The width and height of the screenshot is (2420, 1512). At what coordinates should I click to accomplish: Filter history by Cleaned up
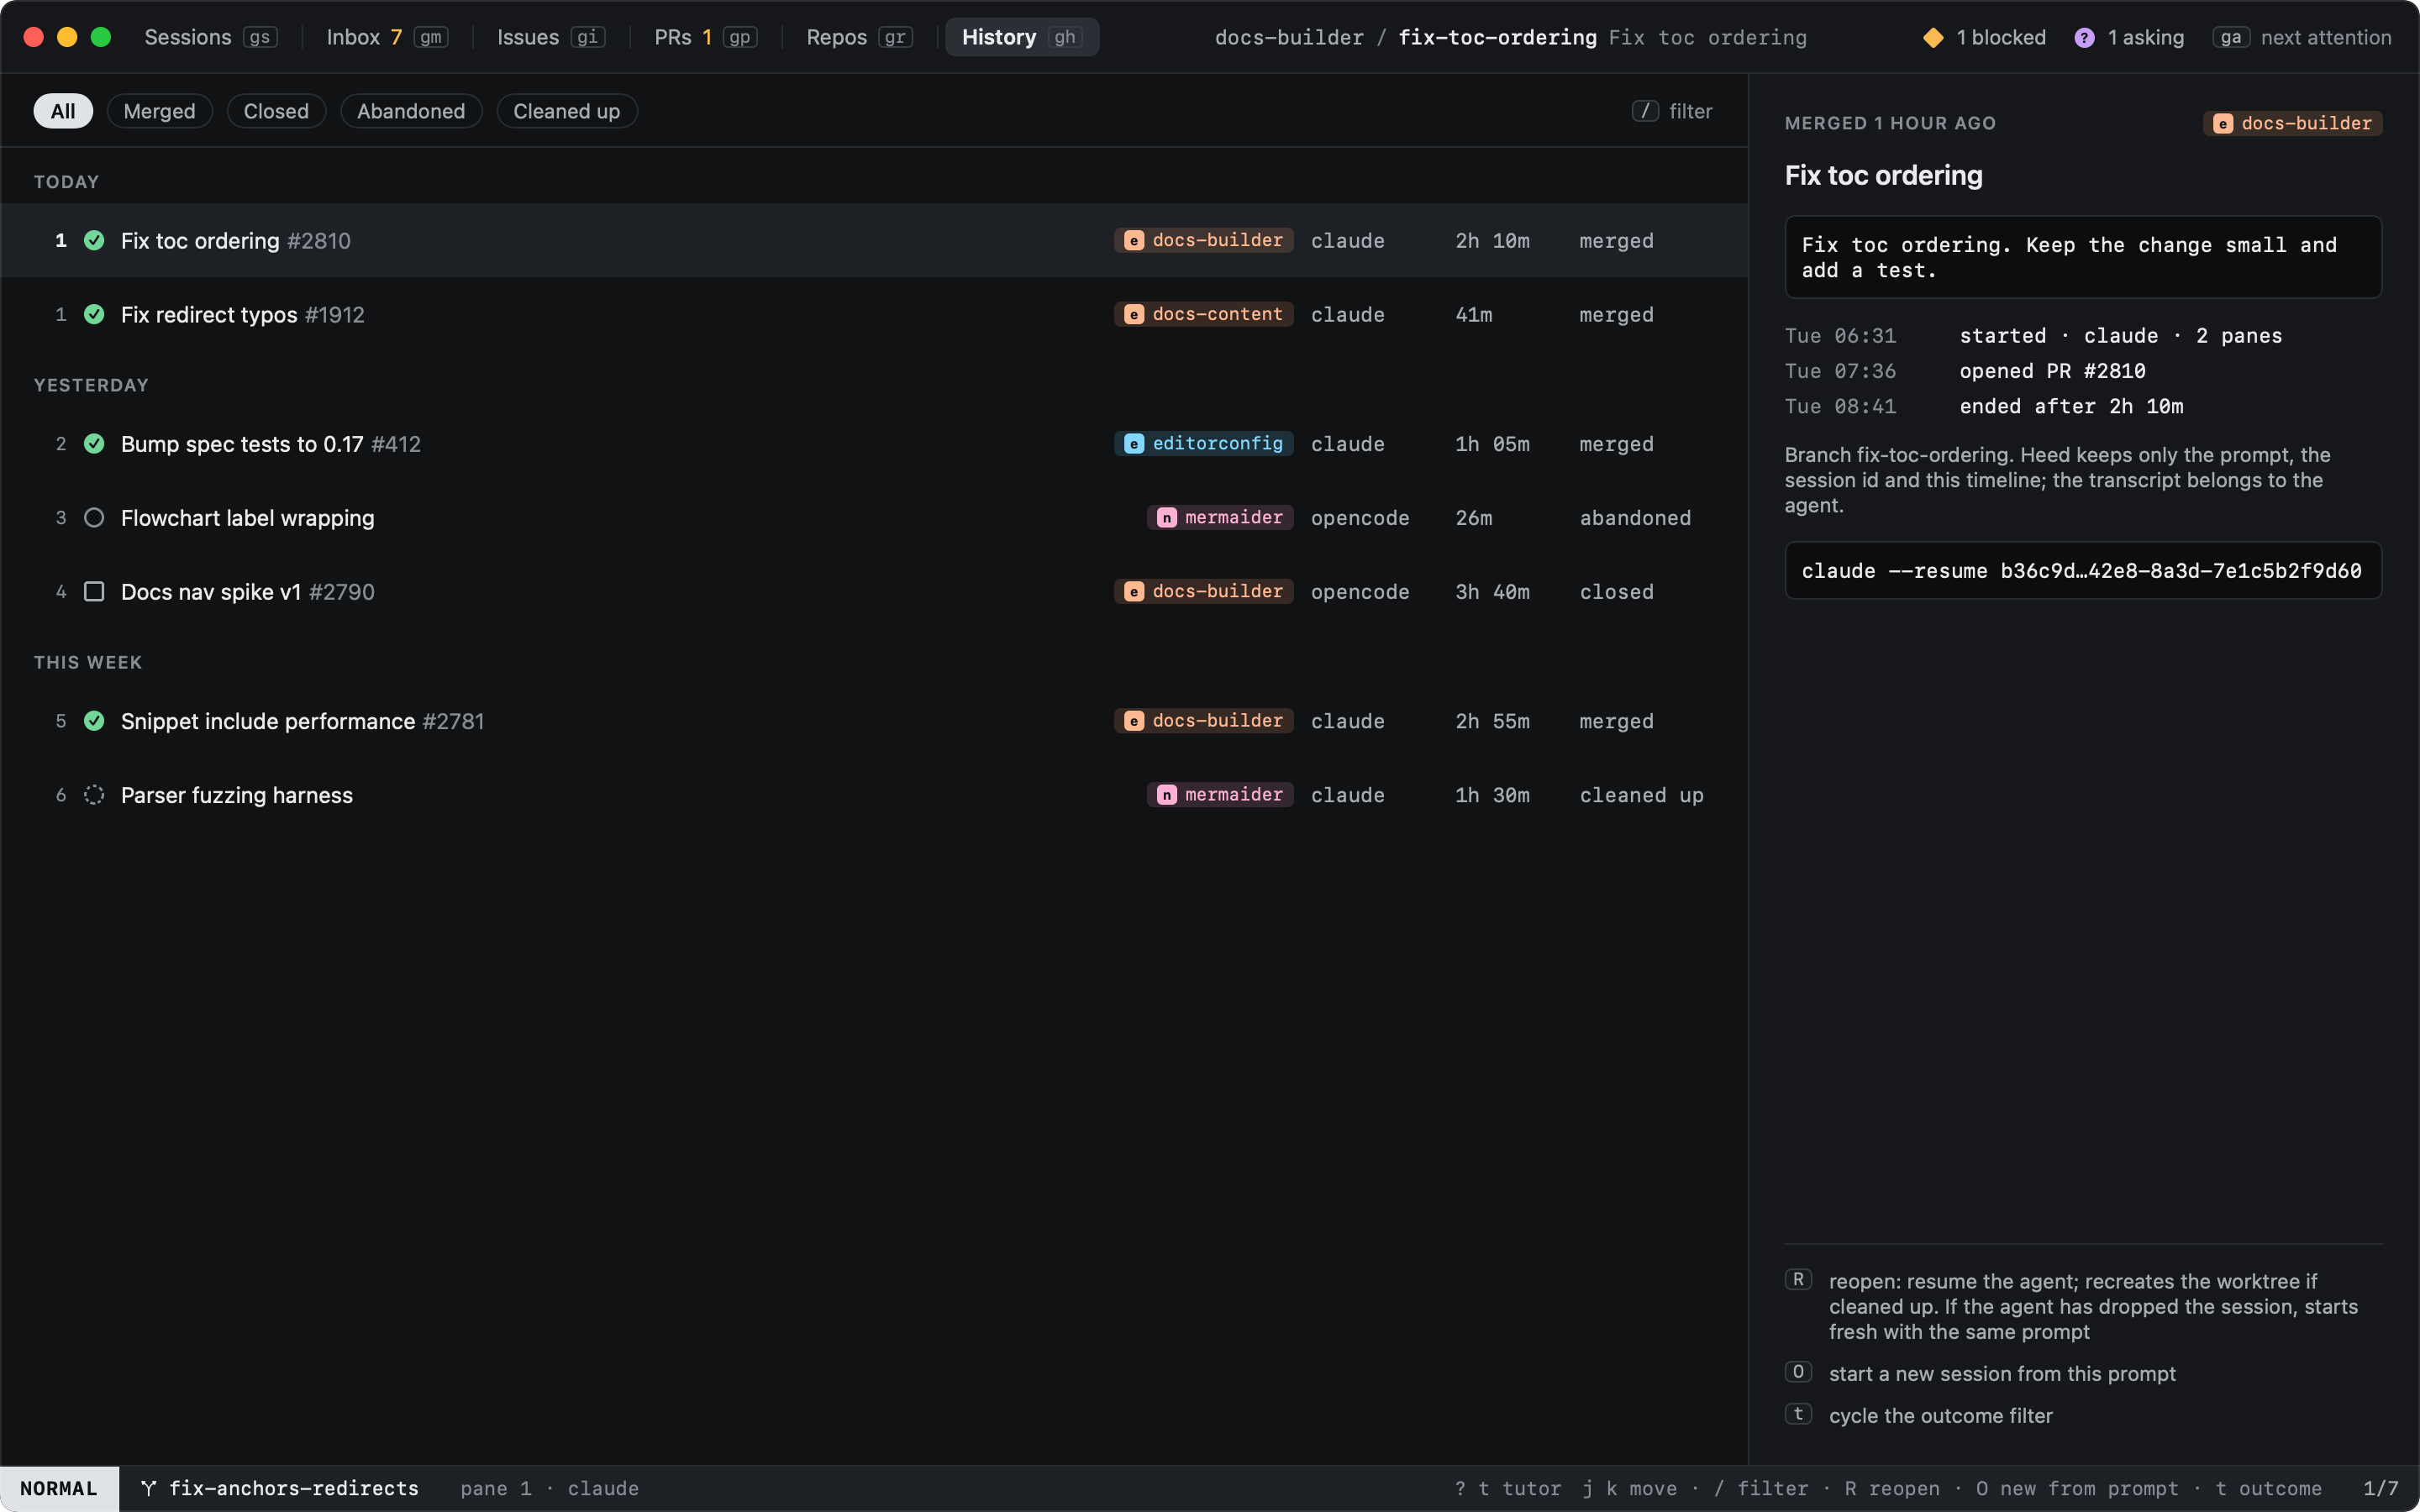pyautogui.click(x=567, y=111)
